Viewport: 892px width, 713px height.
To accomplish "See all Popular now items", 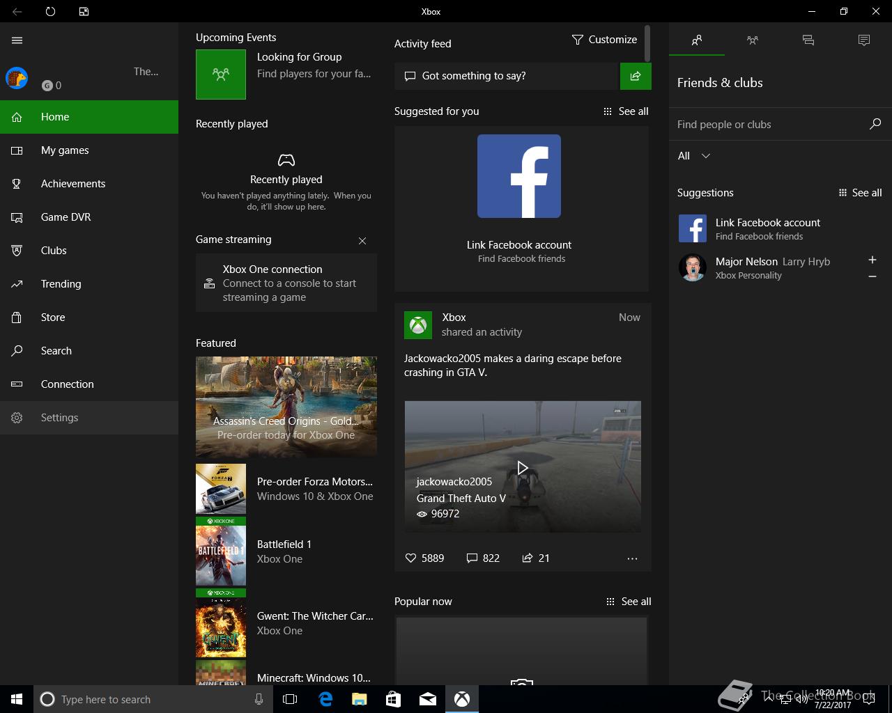I will tap(628, 602).
